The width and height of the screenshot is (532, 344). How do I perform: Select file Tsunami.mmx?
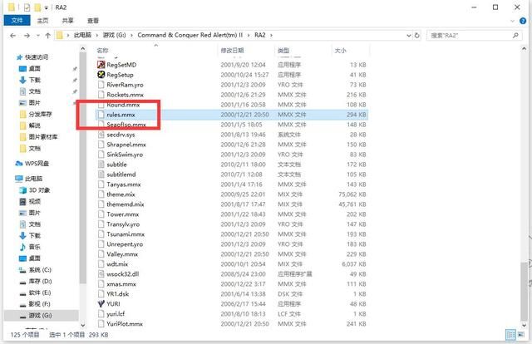tap(126, 234)
